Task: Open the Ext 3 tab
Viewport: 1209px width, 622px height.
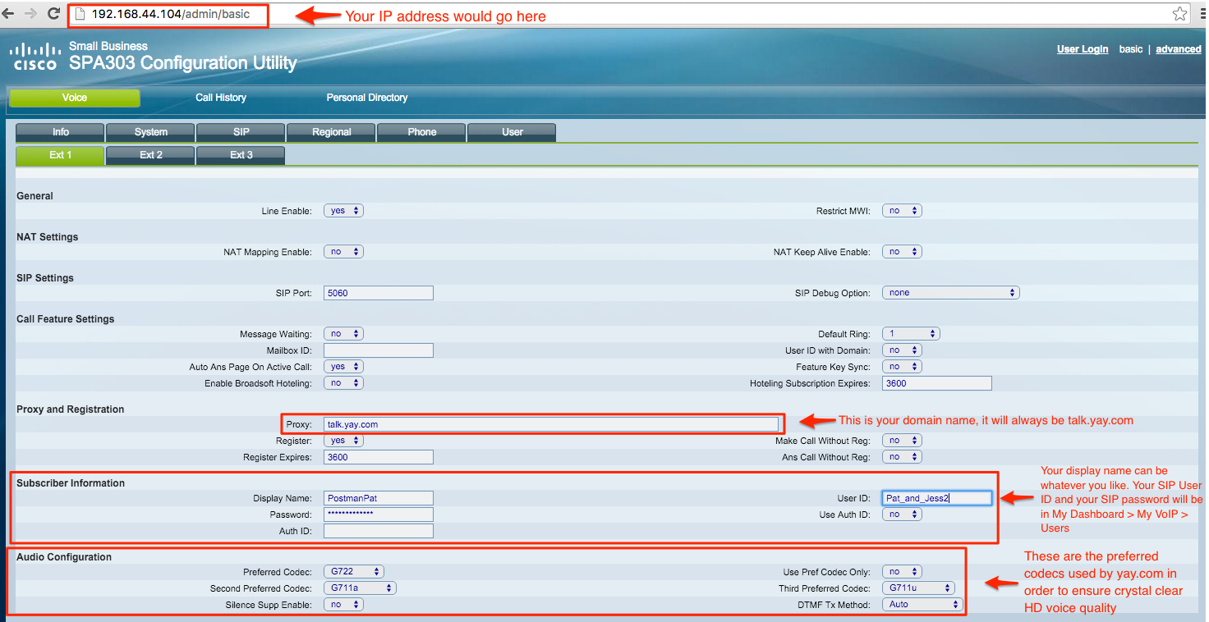Action: [x=241, y=155]
